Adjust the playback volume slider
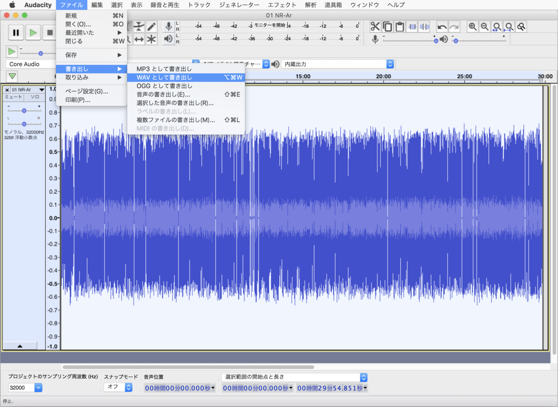The width and height of the screenshot is (558, 407). click(x=479, y=39)
